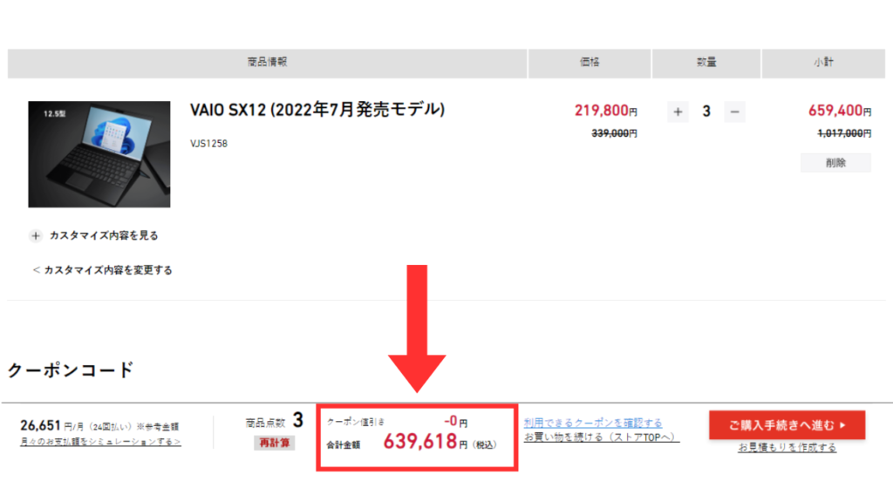Click the カスタマイズ内容を変更する link
Image resolution: width=893 pixels, height=502 pixels.
click(x=102, y=270)
